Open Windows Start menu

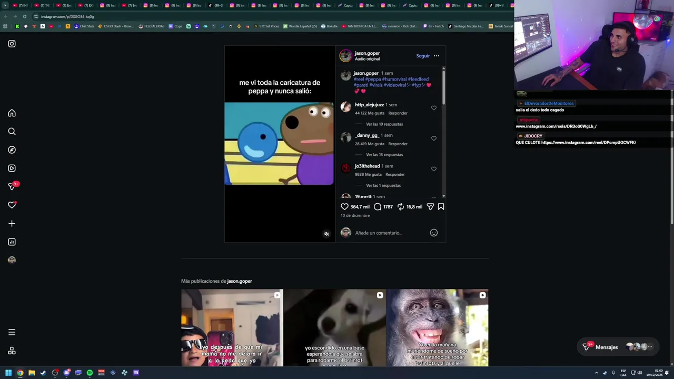(8, 373)
